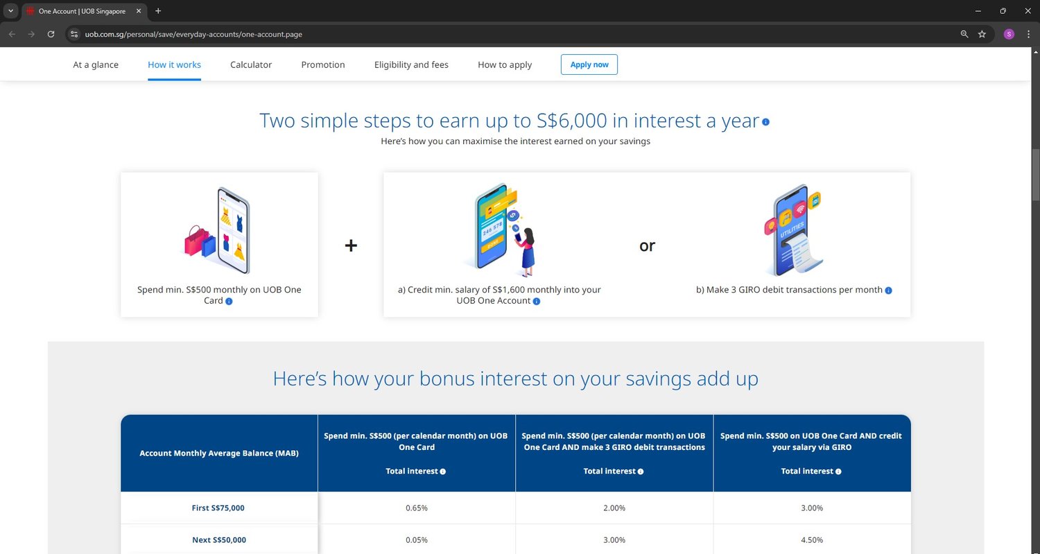This screenshot has width=1040, height=554.
Task: Click the 2.00% interest cell
Action: tap(614, 508)
